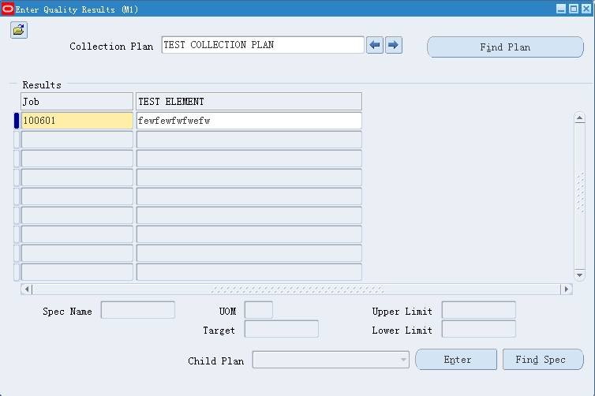Select the first row's record indicator

17,121
